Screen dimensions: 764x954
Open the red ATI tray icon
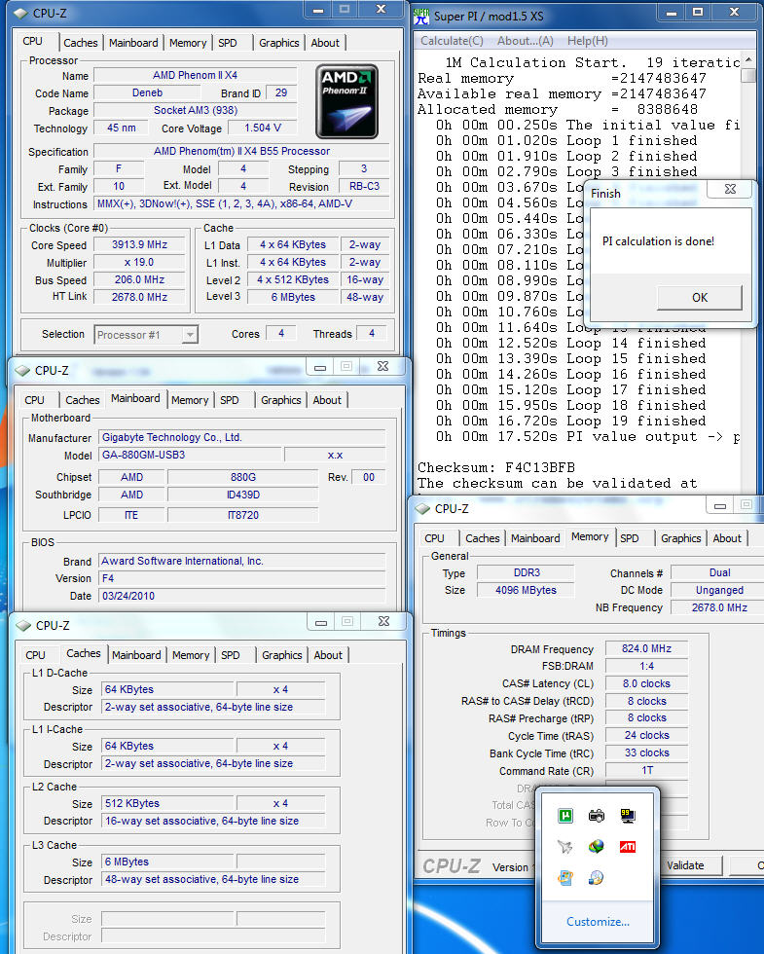tap(628, 846)
